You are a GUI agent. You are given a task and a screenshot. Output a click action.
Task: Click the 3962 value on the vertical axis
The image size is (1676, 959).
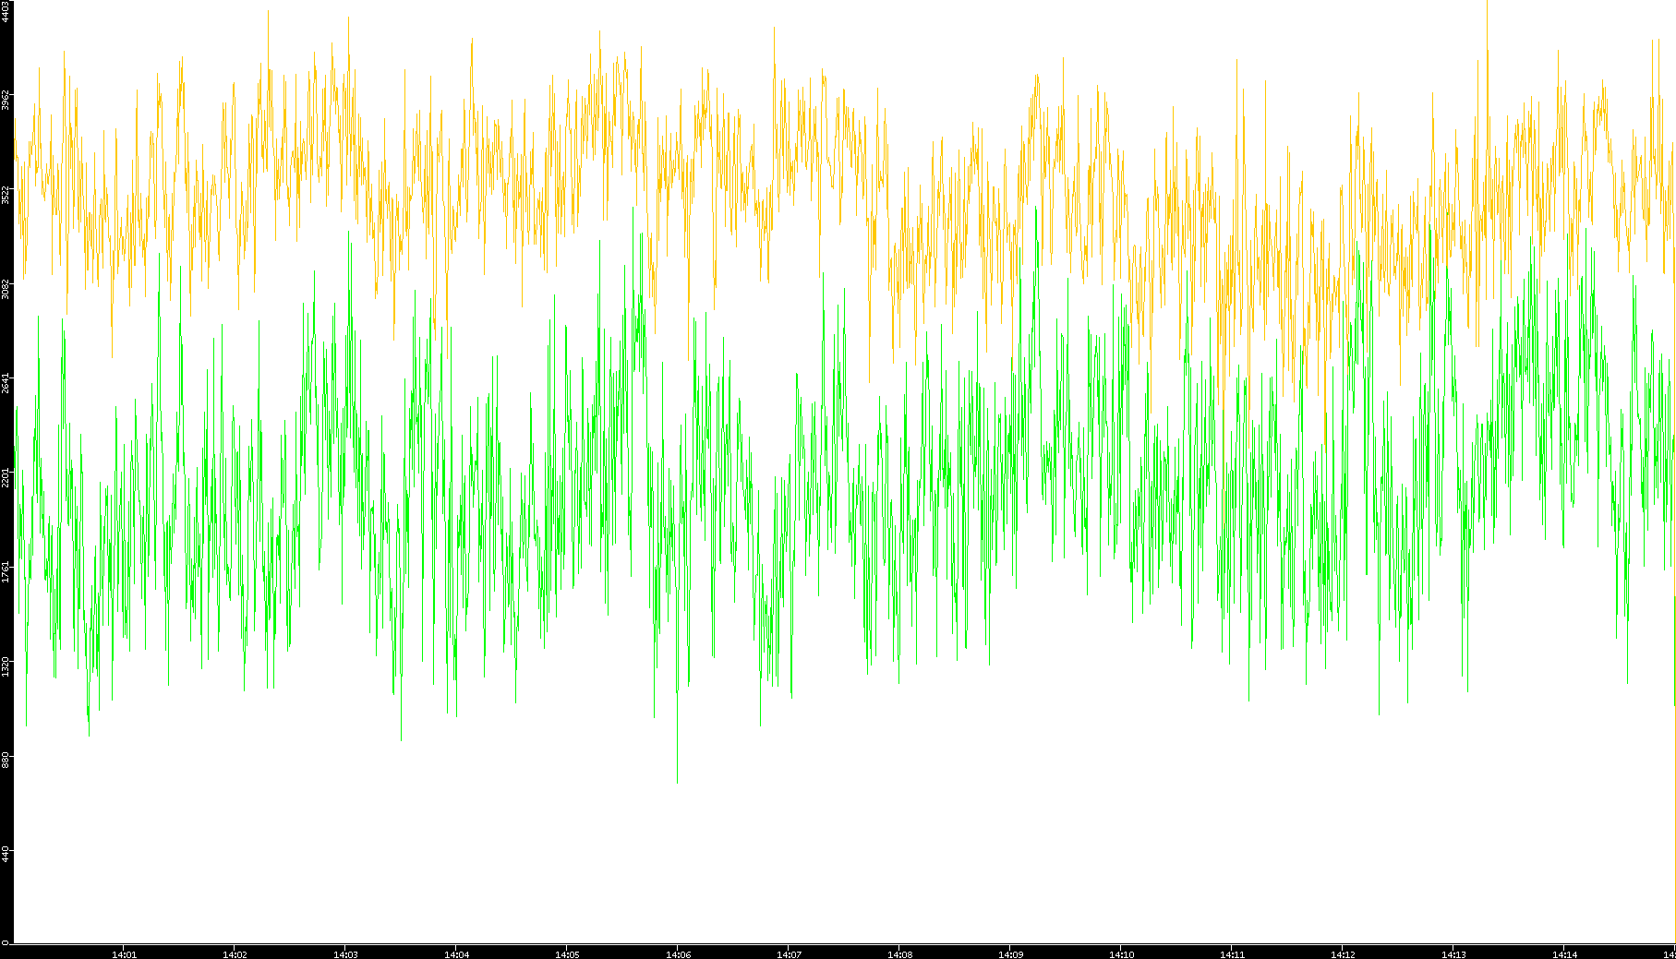coord(6,100)
